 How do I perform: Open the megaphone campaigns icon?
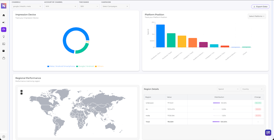(4, 23)
